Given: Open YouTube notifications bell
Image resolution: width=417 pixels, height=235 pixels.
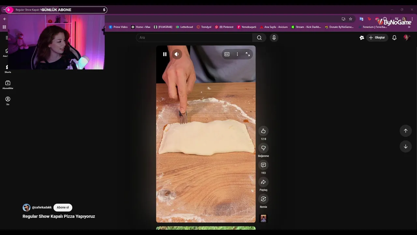Looking at the screenshot, I should 395,38.
